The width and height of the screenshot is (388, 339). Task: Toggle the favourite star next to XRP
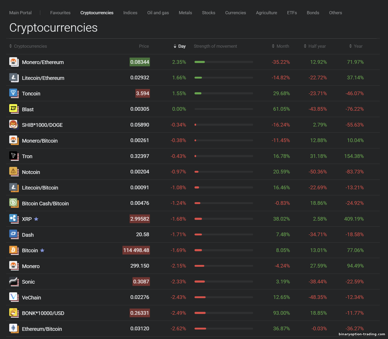click(x=36, y=219)
